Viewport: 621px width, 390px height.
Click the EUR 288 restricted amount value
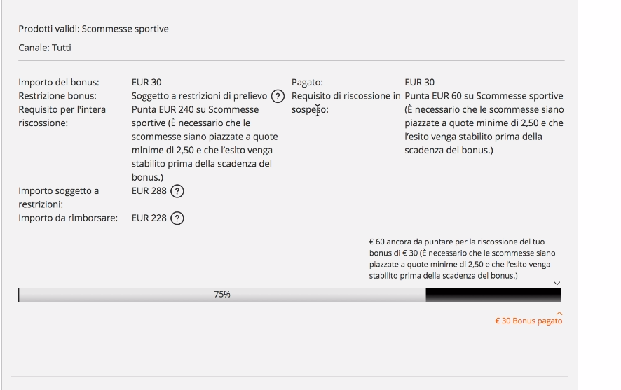[149, 191]
